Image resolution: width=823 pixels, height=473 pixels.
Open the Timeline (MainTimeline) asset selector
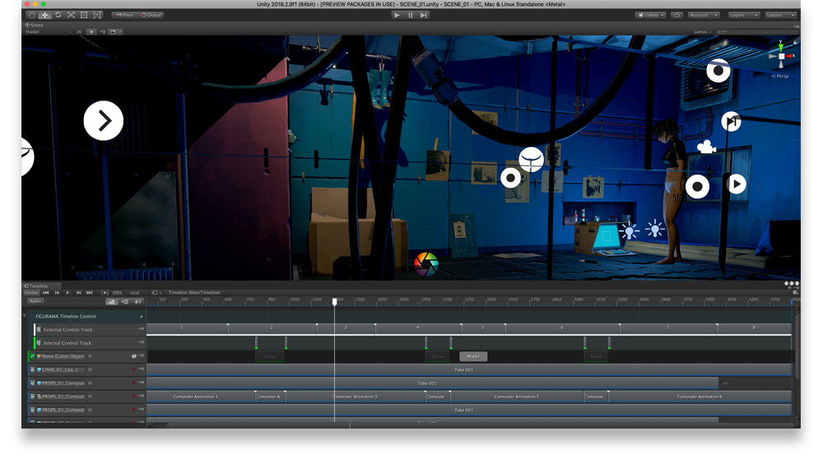click(x=193, y=293)
